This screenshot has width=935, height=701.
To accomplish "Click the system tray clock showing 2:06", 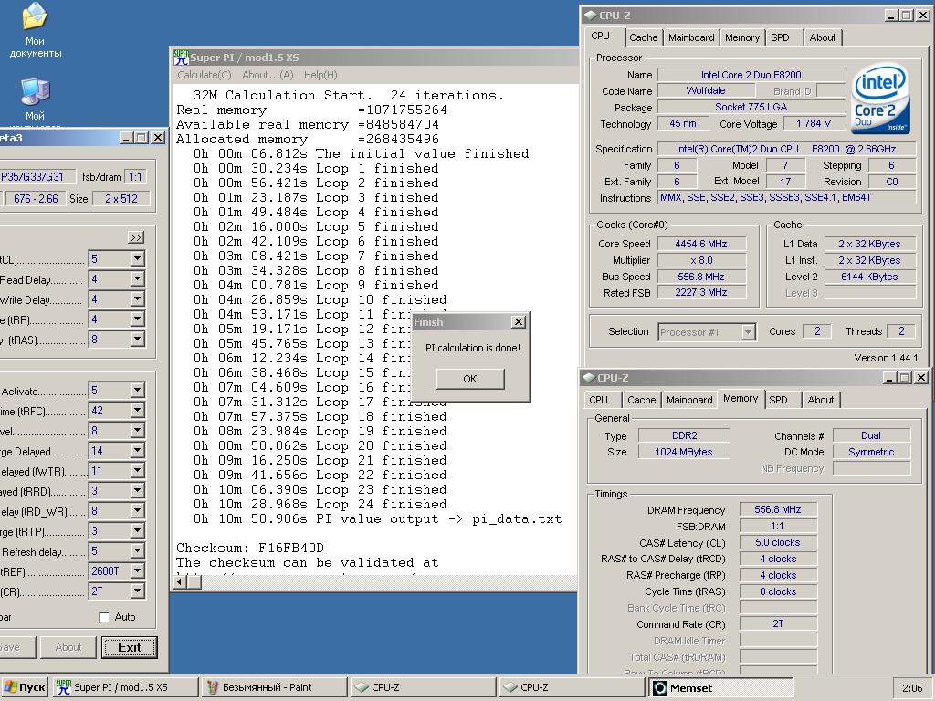I will [912, 688].
